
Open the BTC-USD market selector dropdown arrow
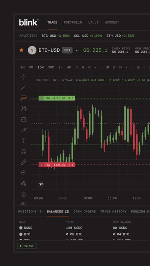coord(77,50)
